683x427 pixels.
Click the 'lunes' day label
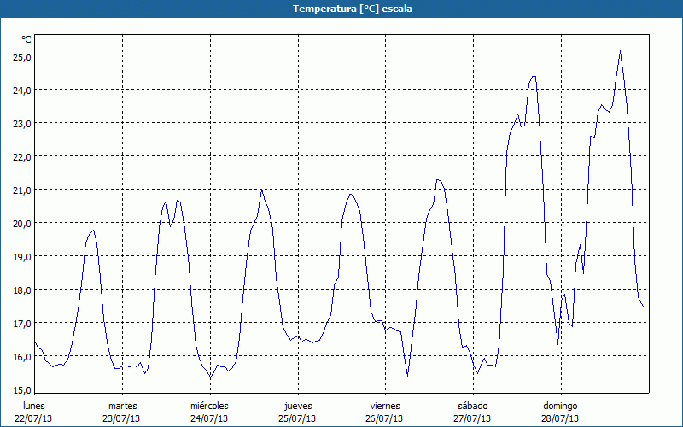34,406
